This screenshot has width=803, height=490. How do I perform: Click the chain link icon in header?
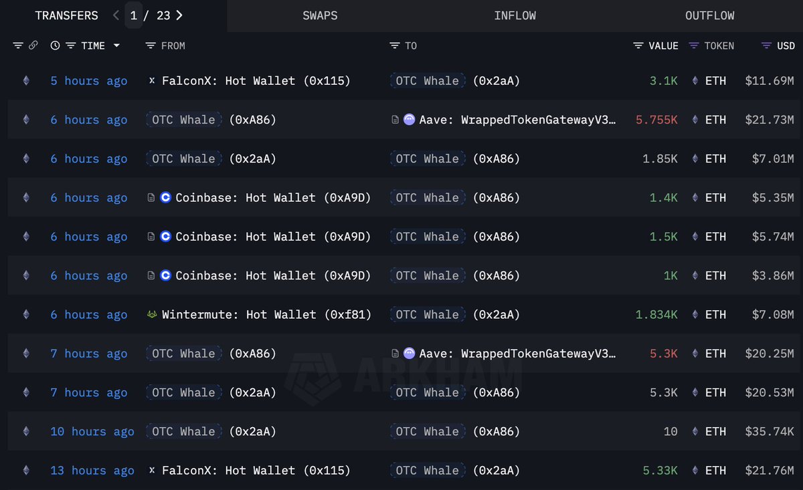[33, 46]
